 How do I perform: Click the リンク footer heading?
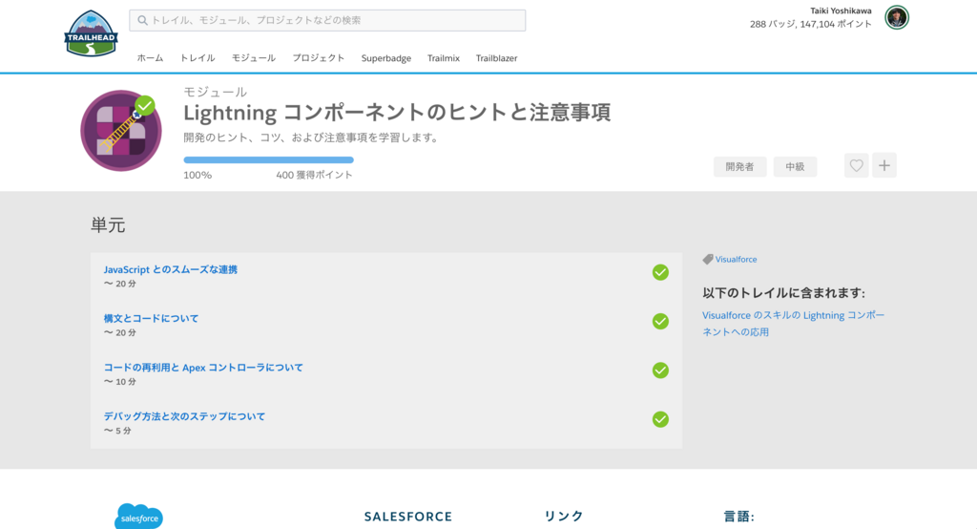pos(564,516)
